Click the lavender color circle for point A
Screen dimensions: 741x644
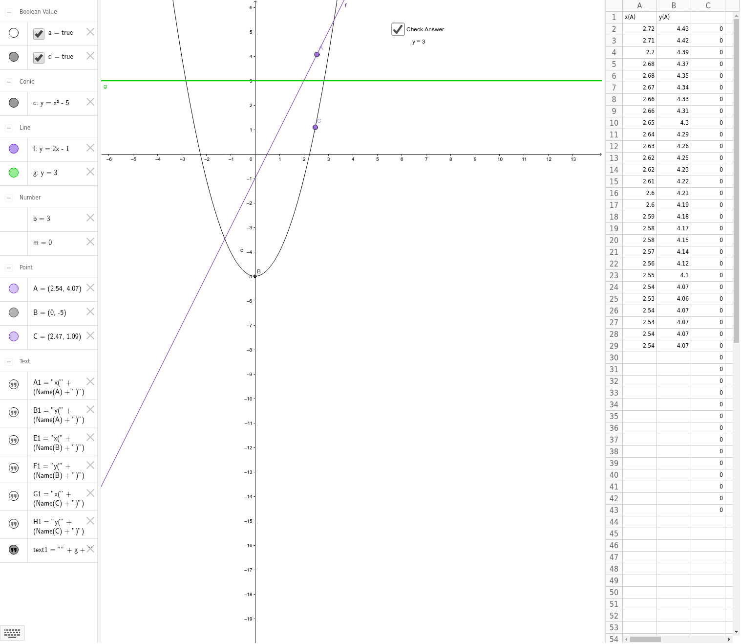(x=14, y=289)
